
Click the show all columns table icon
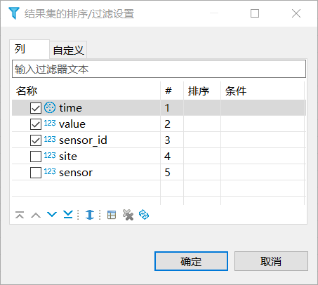pyautogui.click(x=112, y=215)
